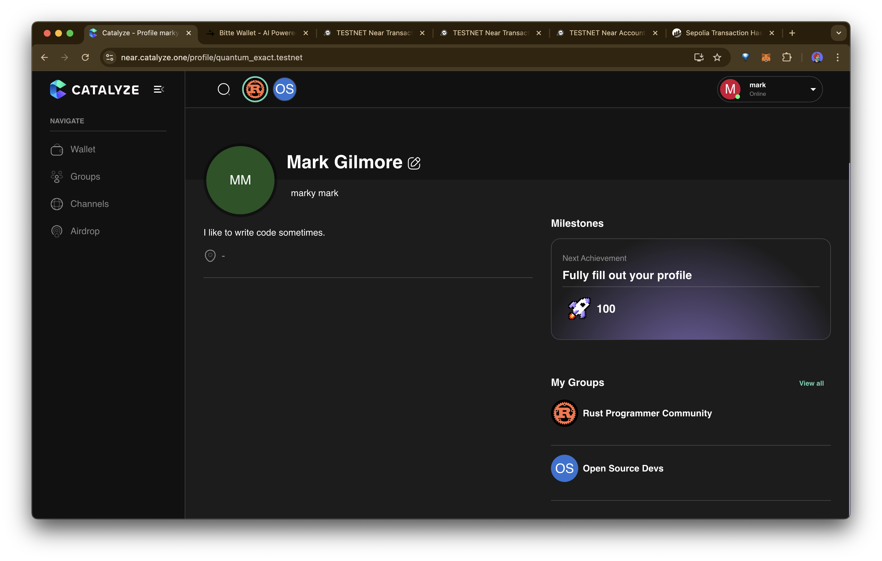Navigate to Wallet in sidebar

tap(83, 149)
